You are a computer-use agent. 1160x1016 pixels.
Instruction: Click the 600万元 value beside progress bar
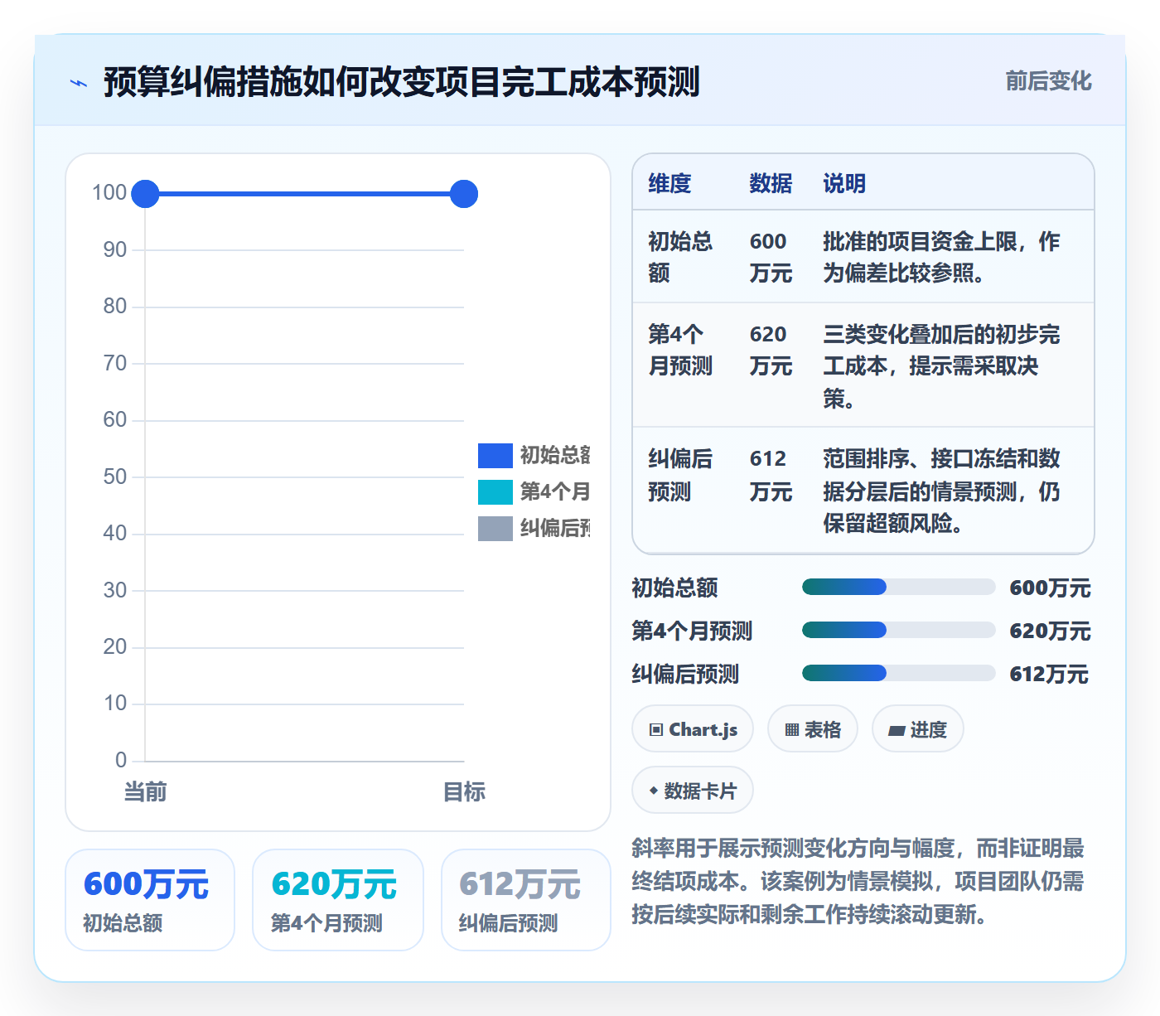1050,588
